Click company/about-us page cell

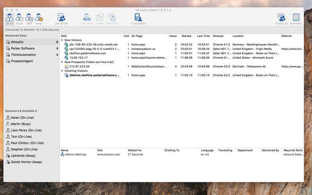(143, 49)
